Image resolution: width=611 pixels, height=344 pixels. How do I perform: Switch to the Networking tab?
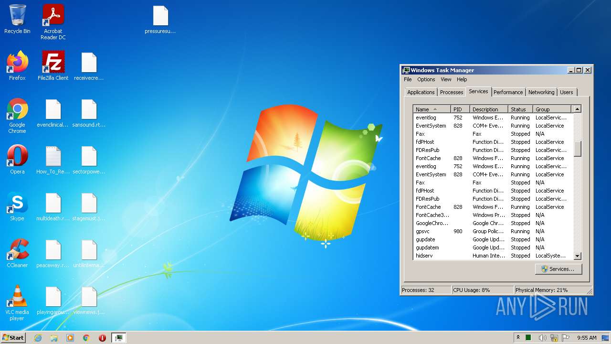coord(541,92)
